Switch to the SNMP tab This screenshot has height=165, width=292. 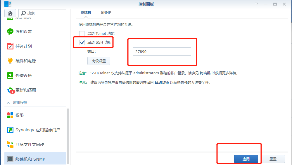click(106, 13)
